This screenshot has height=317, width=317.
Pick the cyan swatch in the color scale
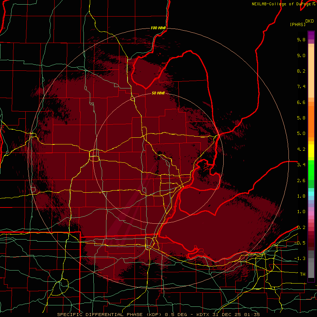pos(311,194)
